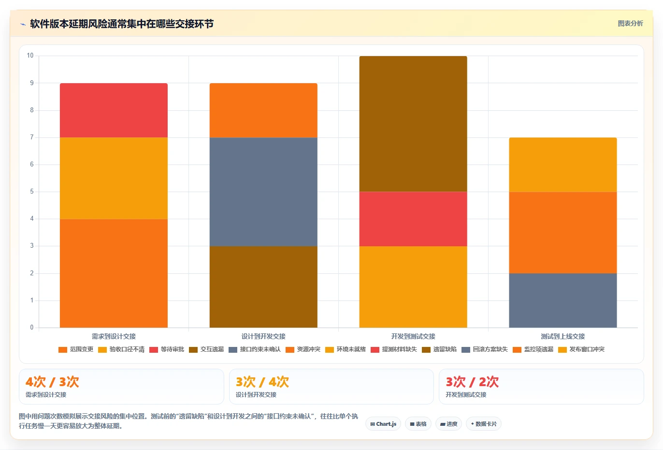This screenshot has width=663, height=450.
Task: Click the Chart.js tag chip
Action: click(383, 424)
